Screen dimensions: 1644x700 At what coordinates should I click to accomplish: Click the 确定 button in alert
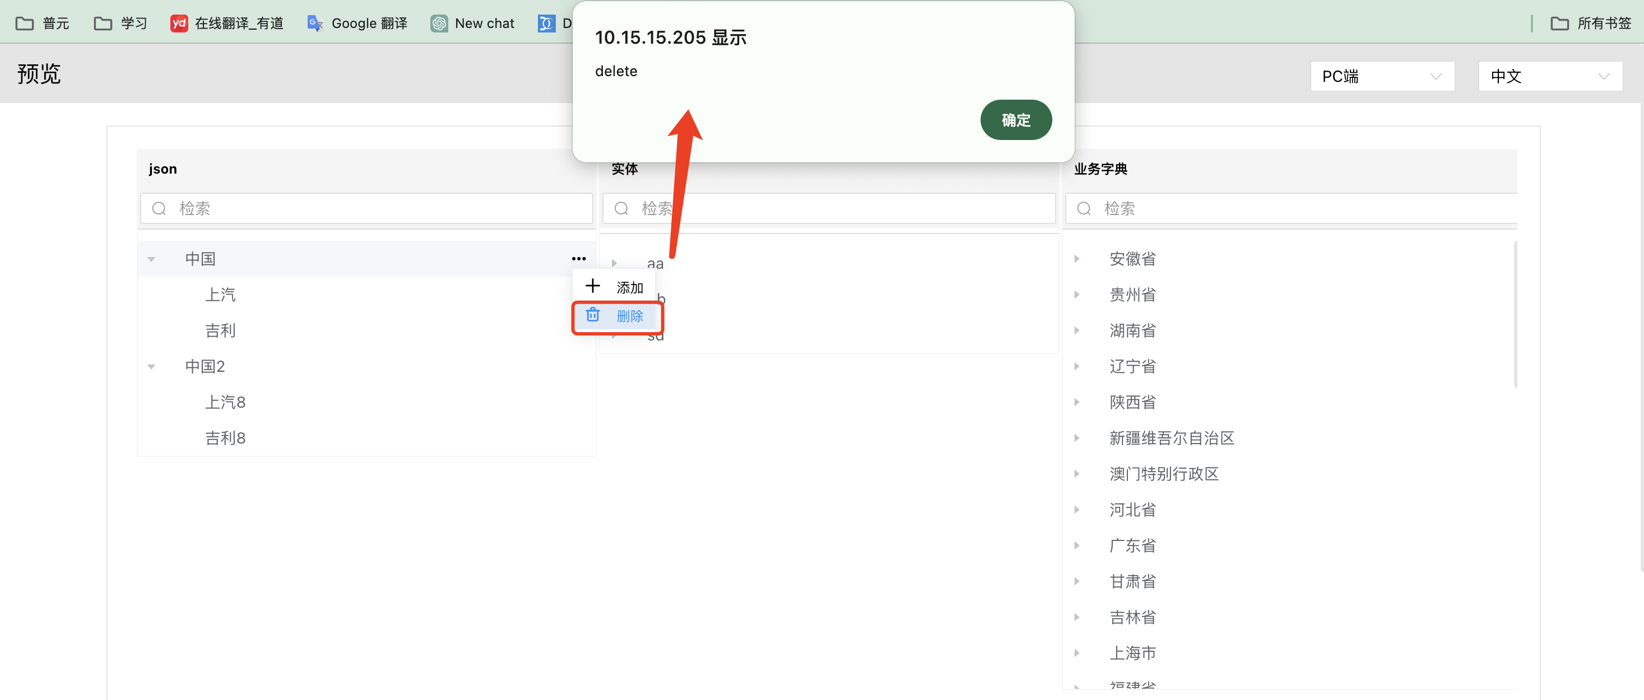coord(1015,120)
